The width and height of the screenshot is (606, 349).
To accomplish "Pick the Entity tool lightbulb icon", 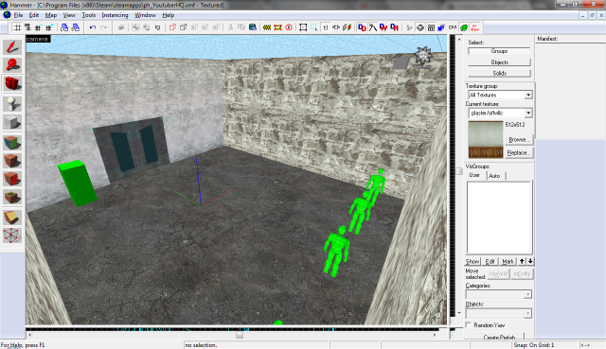I will tap(12, 104).
